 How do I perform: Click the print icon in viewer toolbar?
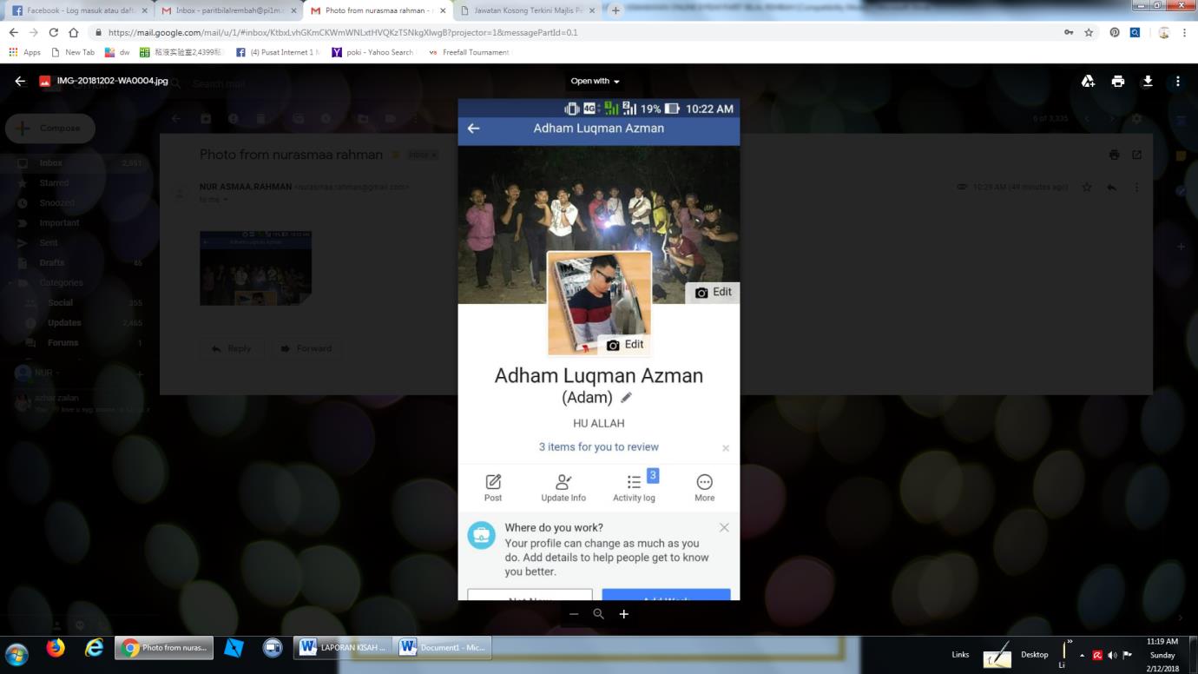pyautogui.click(x=1118, y=82)
